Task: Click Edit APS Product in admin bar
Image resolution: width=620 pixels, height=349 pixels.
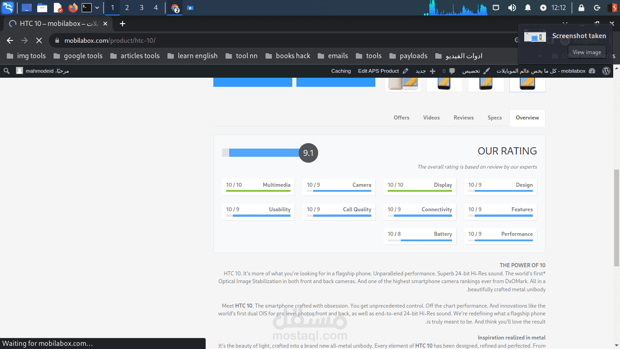Action: point(383,71)
